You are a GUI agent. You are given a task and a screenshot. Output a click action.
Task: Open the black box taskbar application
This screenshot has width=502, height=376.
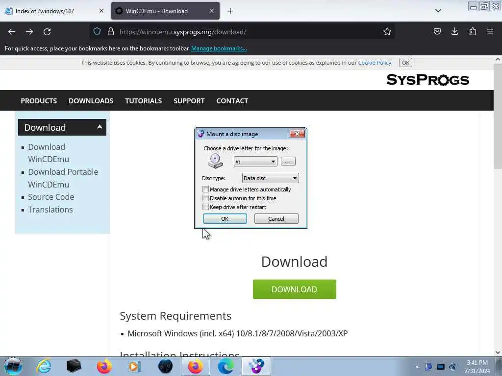click(74, 366)
